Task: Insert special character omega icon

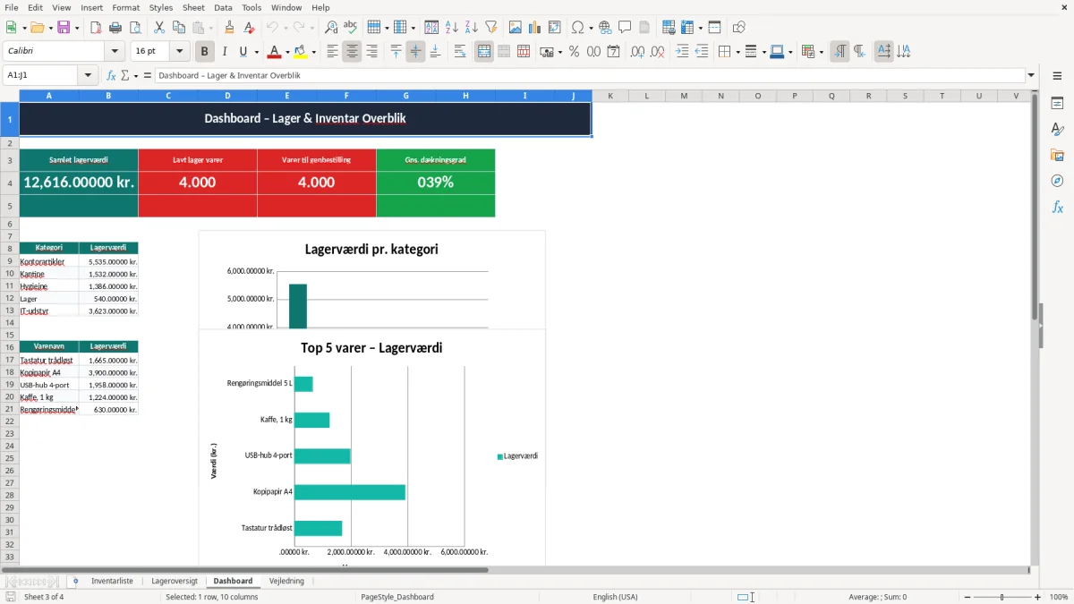Action: [x=577, y=28]
